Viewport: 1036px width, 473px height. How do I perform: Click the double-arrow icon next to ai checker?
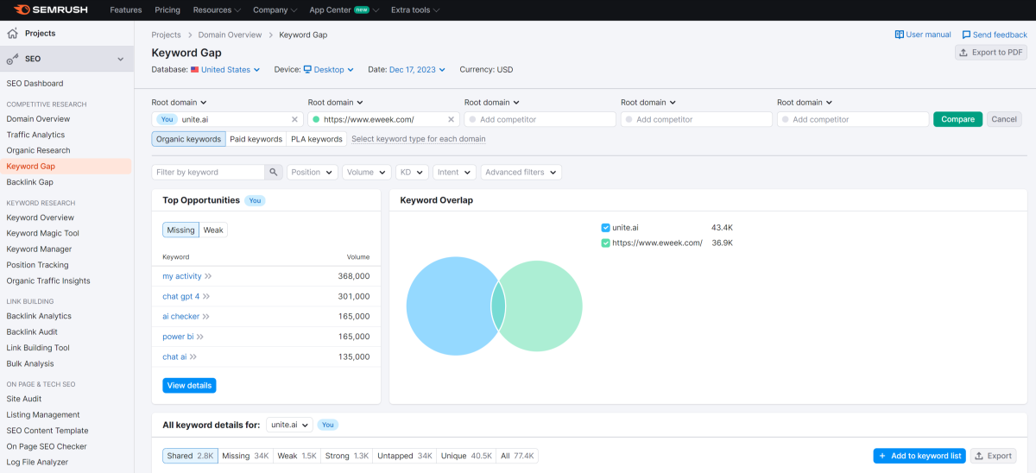coord(206,317)
